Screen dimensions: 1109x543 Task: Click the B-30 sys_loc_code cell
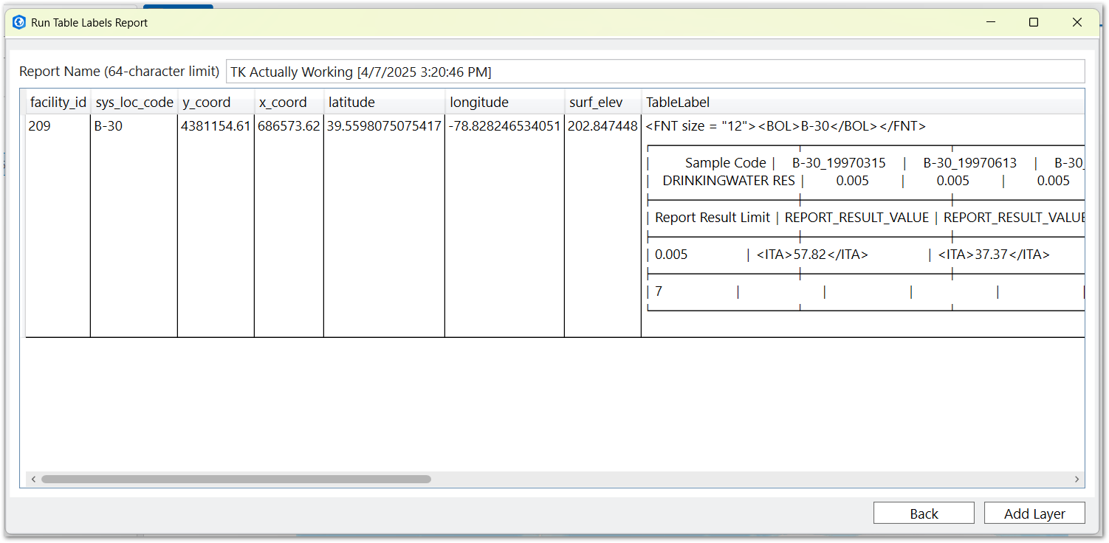coord(111,125)
